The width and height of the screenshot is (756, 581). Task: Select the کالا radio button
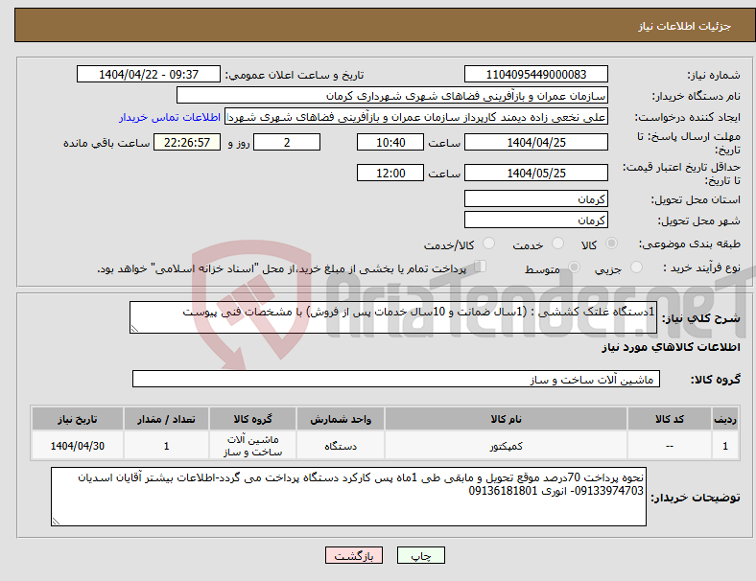click(x=611, y=244)
